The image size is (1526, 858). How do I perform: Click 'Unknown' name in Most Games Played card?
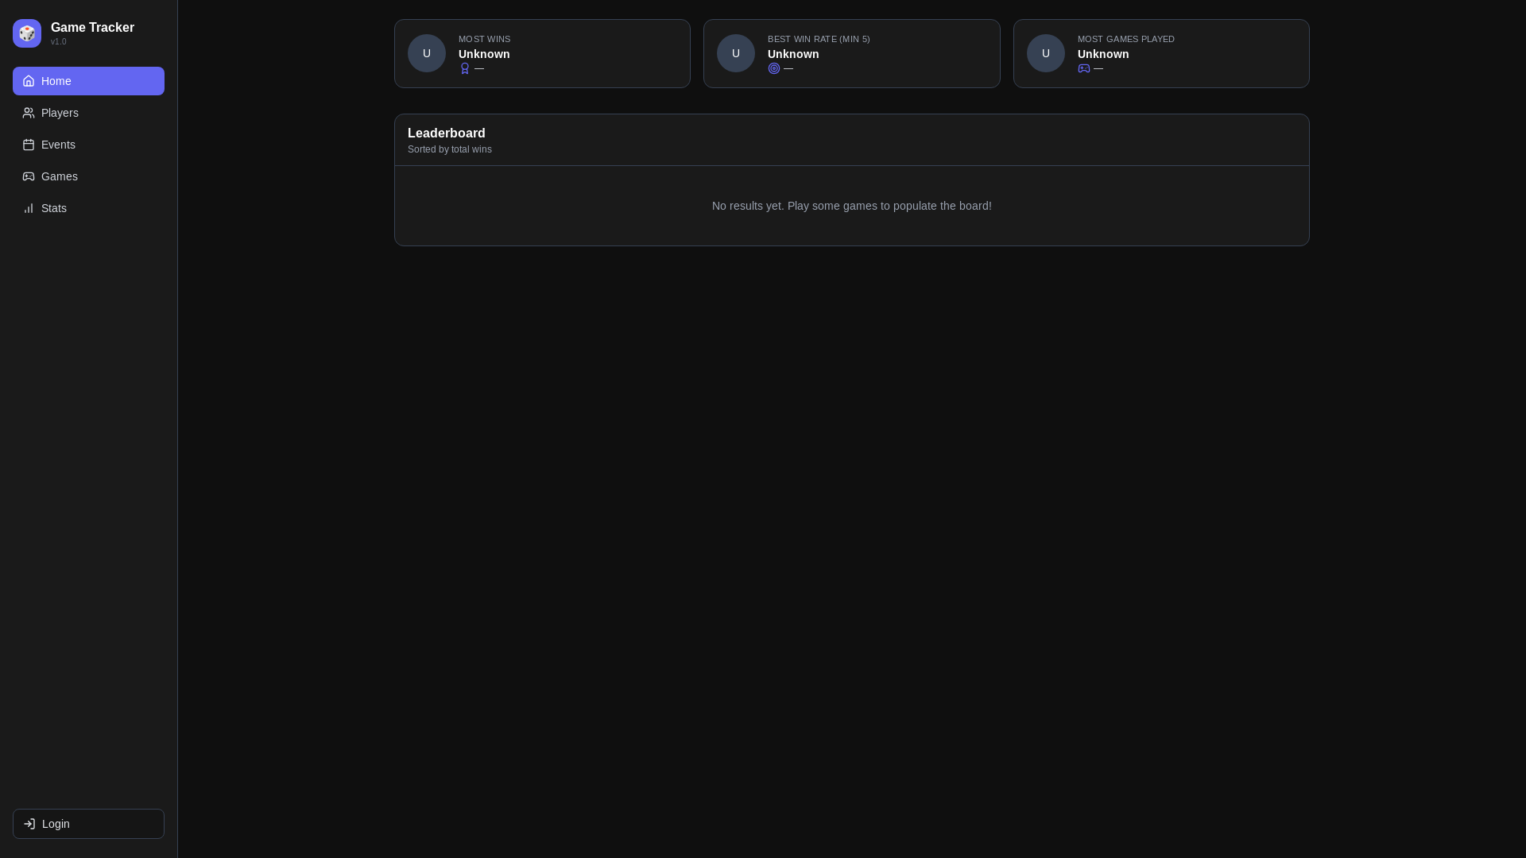[x=1103, y=54]
